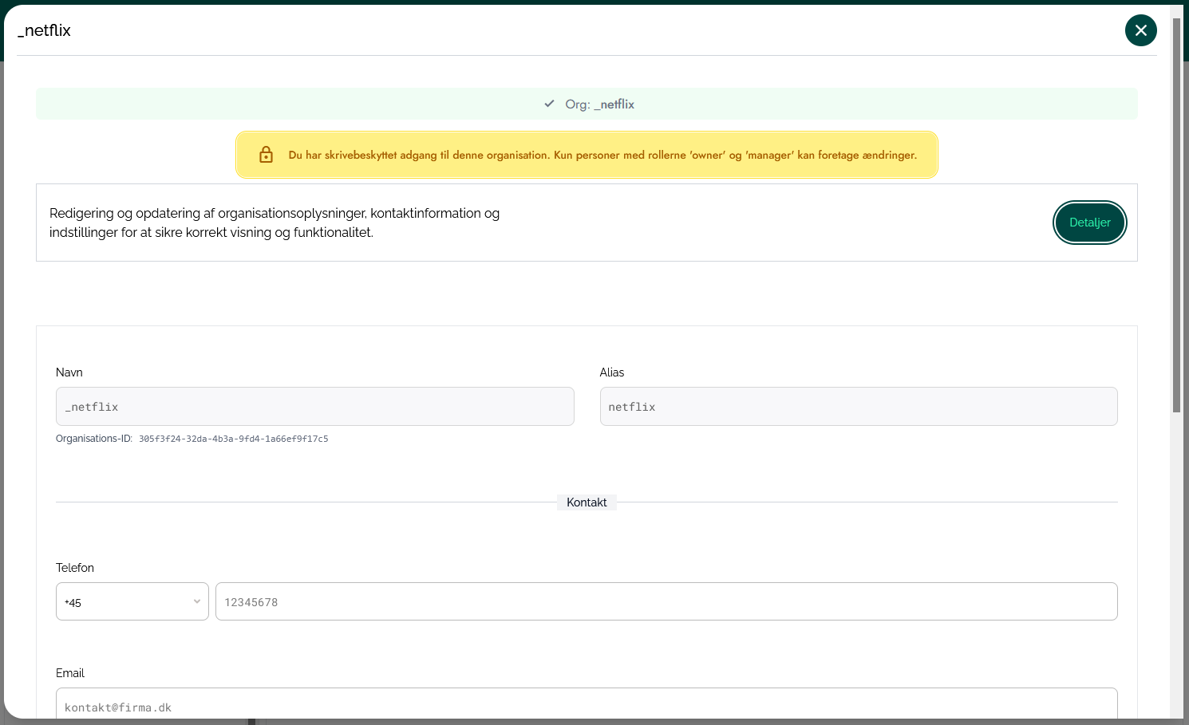
Task: Click the _netflix dialog title
Action: (44, 30)
